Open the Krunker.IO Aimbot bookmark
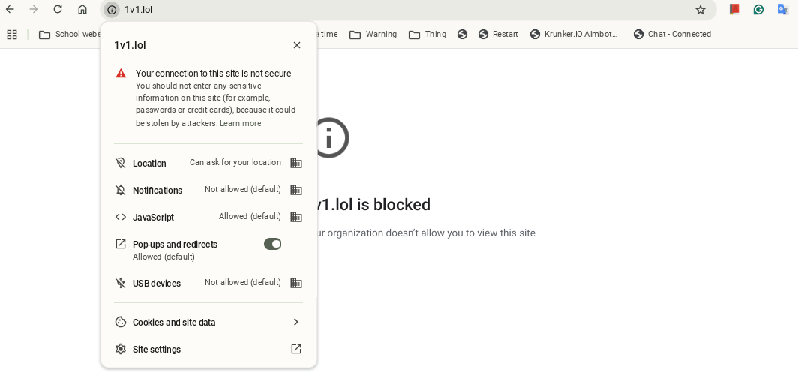The width and height of the screenshot is (798, 373). click(x=574, y=35)
